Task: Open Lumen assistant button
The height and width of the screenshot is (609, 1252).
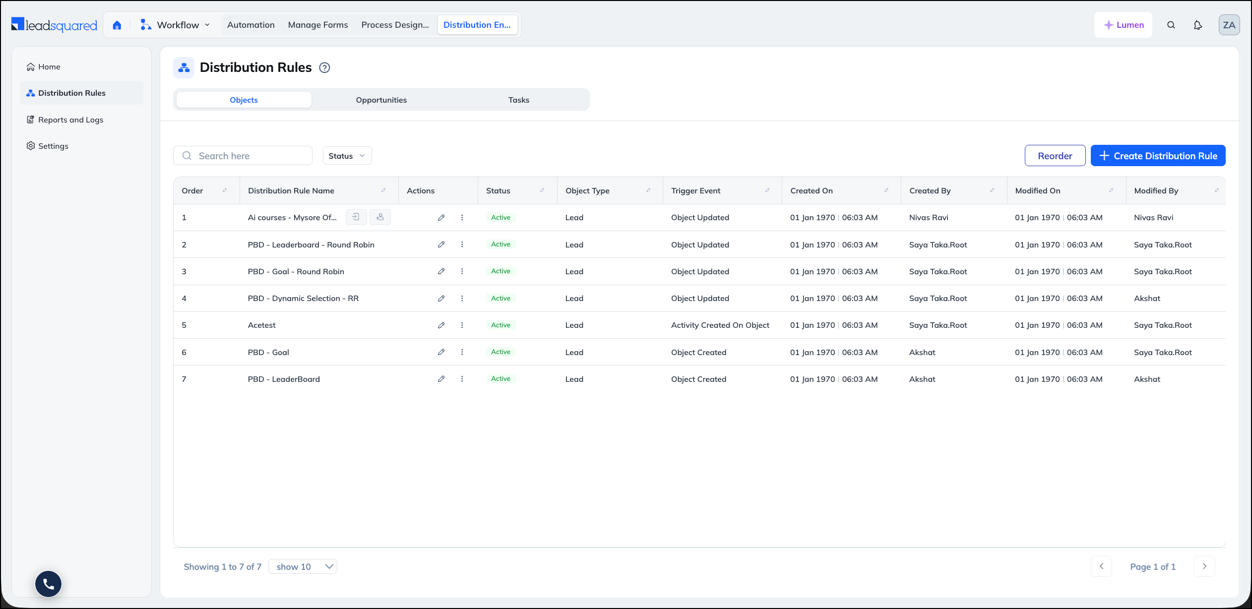Action: (x=1124, y=25)
